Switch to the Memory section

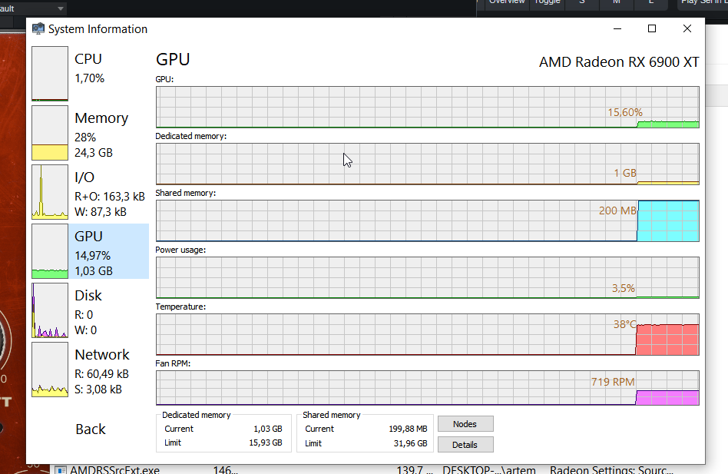pos(101,118)
